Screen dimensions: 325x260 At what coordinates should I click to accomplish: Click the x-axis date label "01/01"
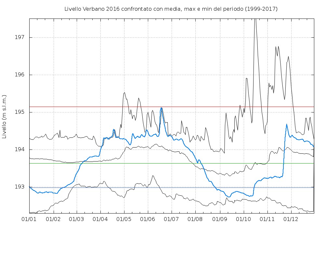(29, 219)
